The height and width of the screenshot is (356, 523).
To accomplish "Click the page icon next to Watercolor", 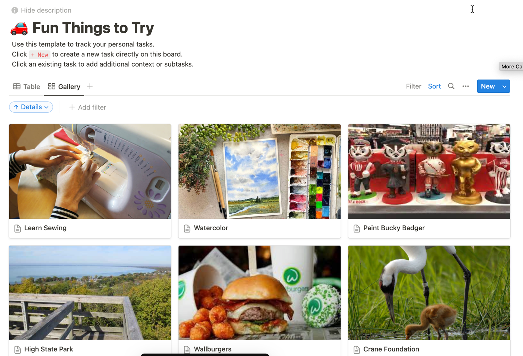I will tap(187, 228).
